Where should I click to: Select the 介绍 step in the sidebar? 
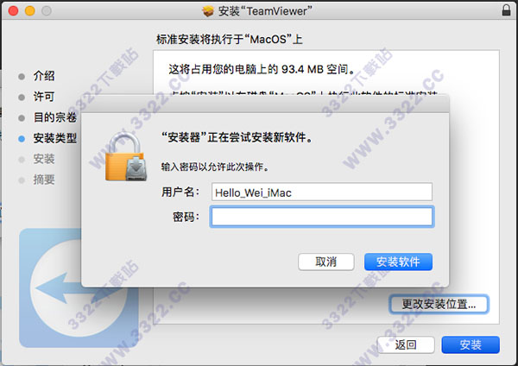[x=44, y=76]
